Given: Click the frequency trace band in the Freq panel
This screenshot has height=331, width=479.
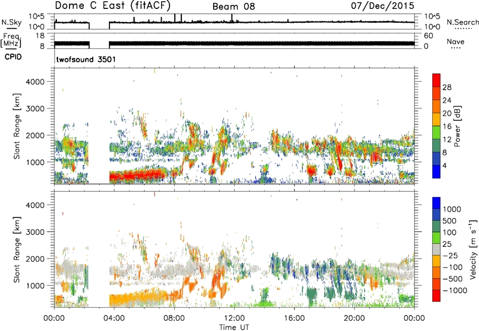Looking at the screenshot, I should pos(234,44).
